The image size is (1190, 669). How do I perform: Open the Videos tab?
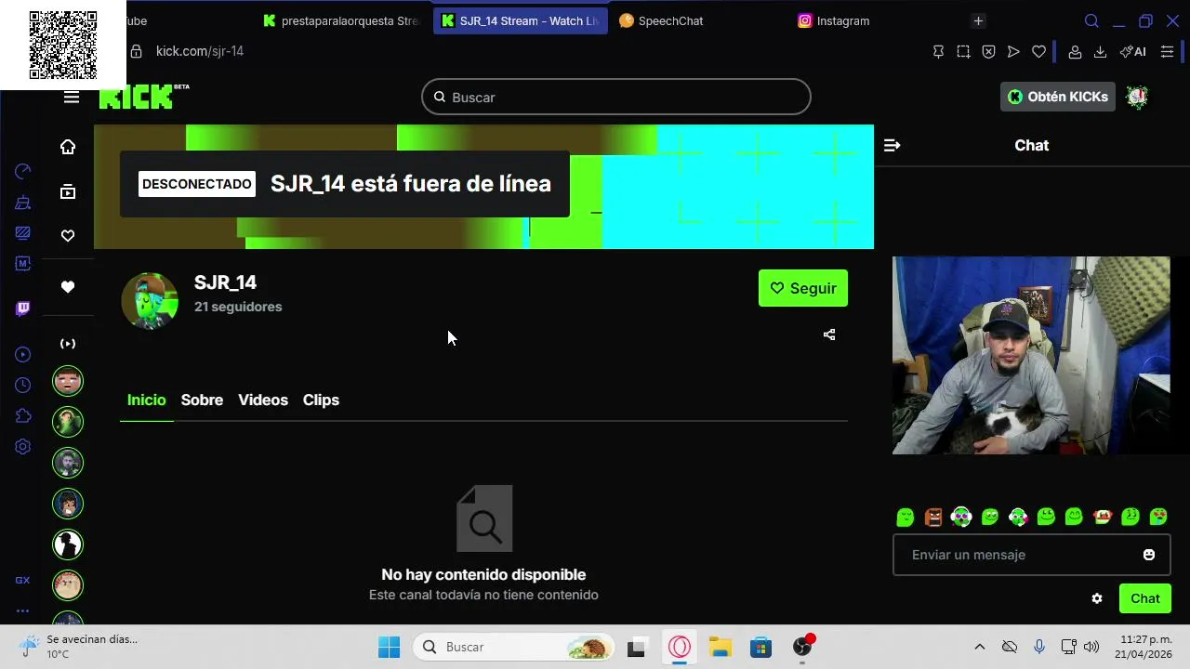[x=263, y=400]
